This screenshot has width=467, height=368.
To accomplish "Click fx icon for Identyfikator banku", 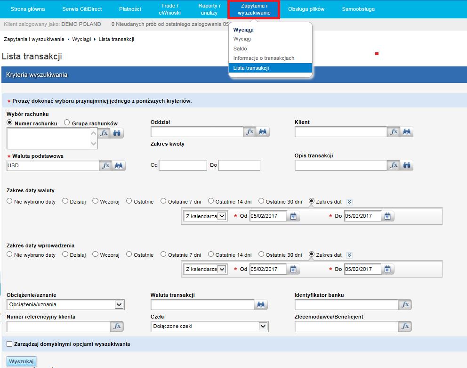I will [405, 304].
